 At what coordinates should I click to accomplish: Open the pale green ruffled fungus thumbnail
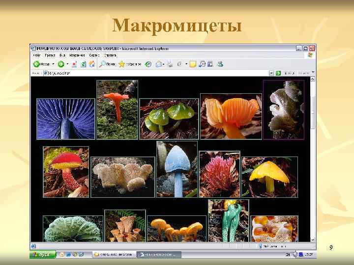(x=73, y=229)
